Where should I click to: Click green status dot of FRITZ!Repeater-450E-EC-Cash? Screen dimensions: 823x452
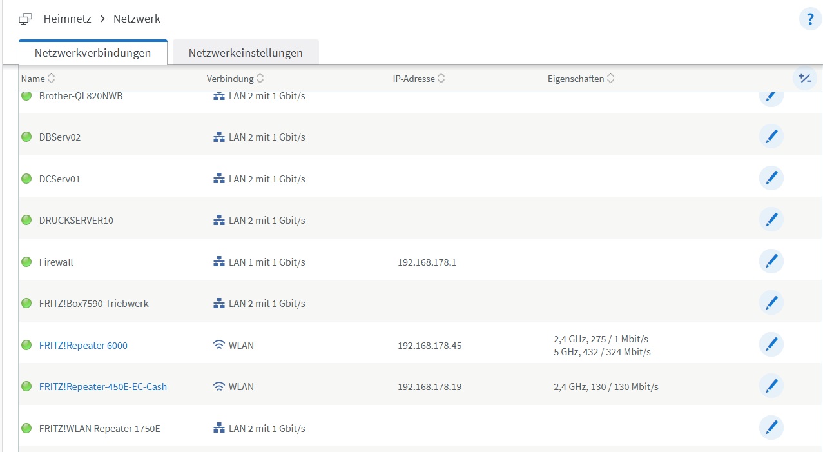coord(26,386)
